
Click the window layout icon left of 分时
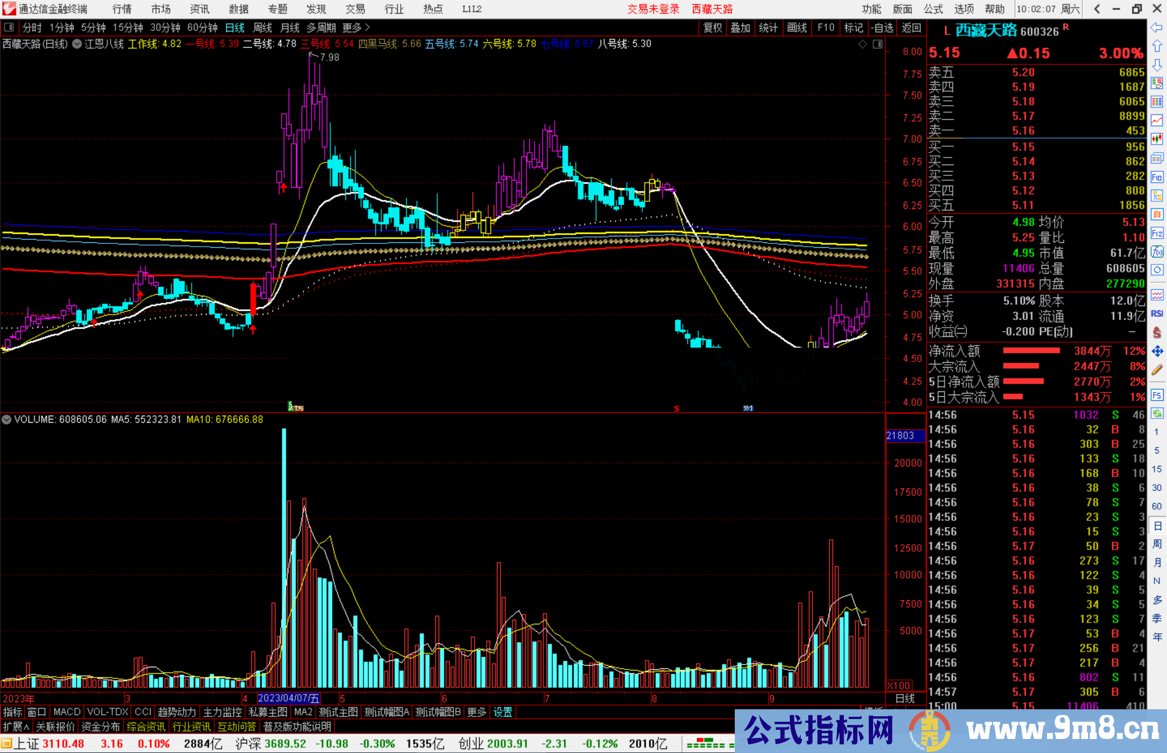click(x=9, y=28)
